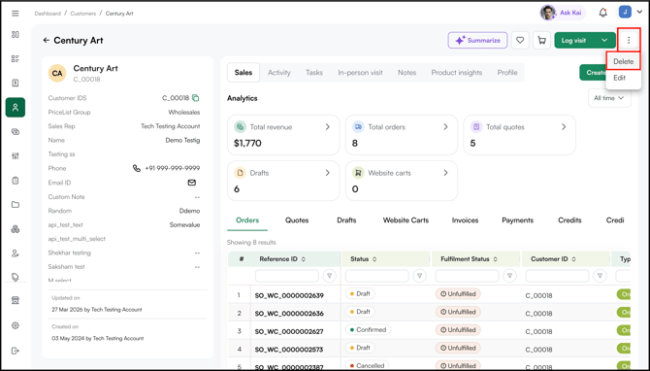Open the notifications bell
The width and height of the screenshot is (650, 371).
[603, 13]
